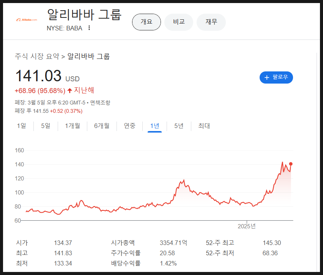Select the 개요 overview tab

pos(147,22)
